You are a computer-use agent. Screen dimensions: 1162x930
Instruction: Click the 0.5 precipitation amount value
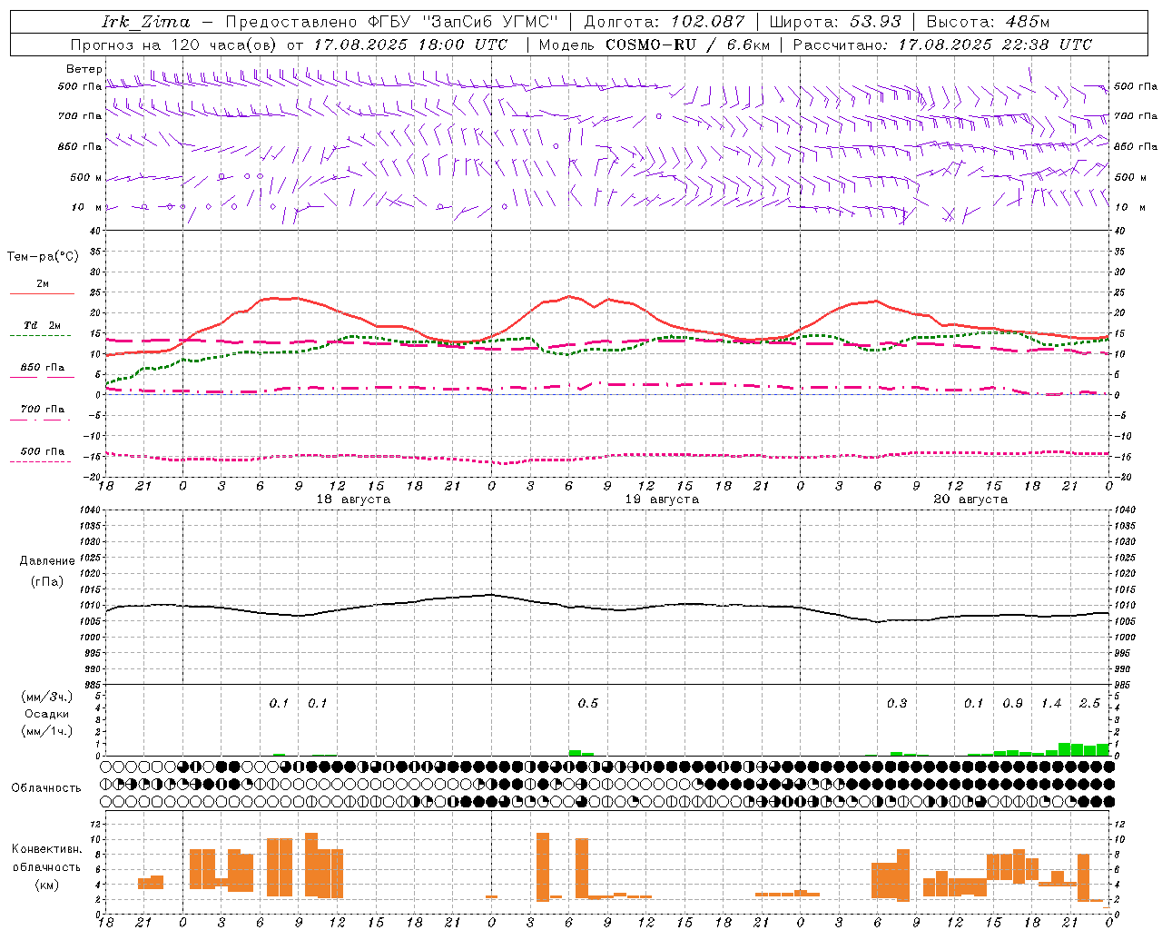[588, 704]
